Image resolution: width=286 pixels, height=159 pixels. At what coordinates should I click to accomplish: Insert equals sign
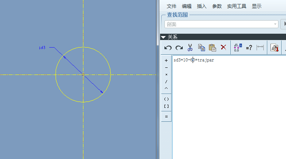(166, 117)
